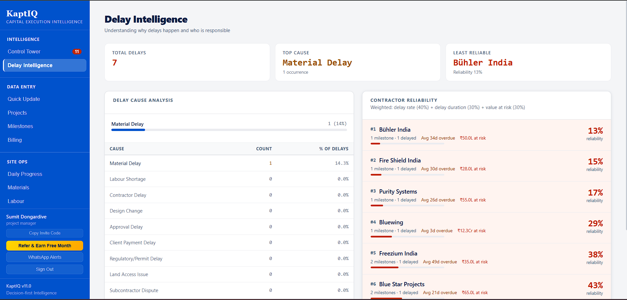Click the Refer & Earn Free Month button

pyautogui.click(x=45, y=246)
